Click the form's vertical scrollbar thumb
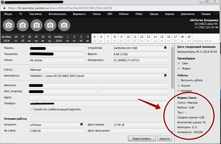This screenshot has height=144, width=221. [x=173, y=68]
